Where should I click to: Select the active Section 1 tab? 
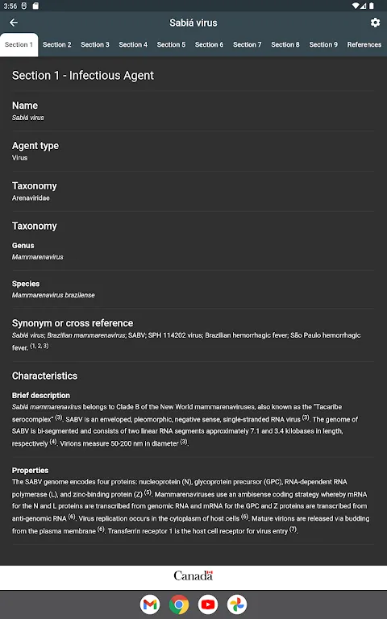[19, 44]
